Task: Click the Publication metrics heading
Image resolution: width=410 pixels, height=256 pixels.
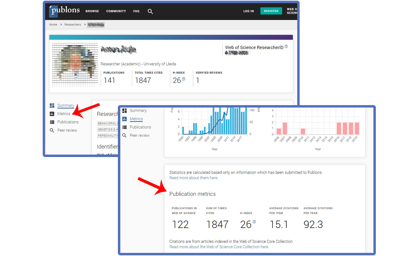Action: tap(193, 194)
